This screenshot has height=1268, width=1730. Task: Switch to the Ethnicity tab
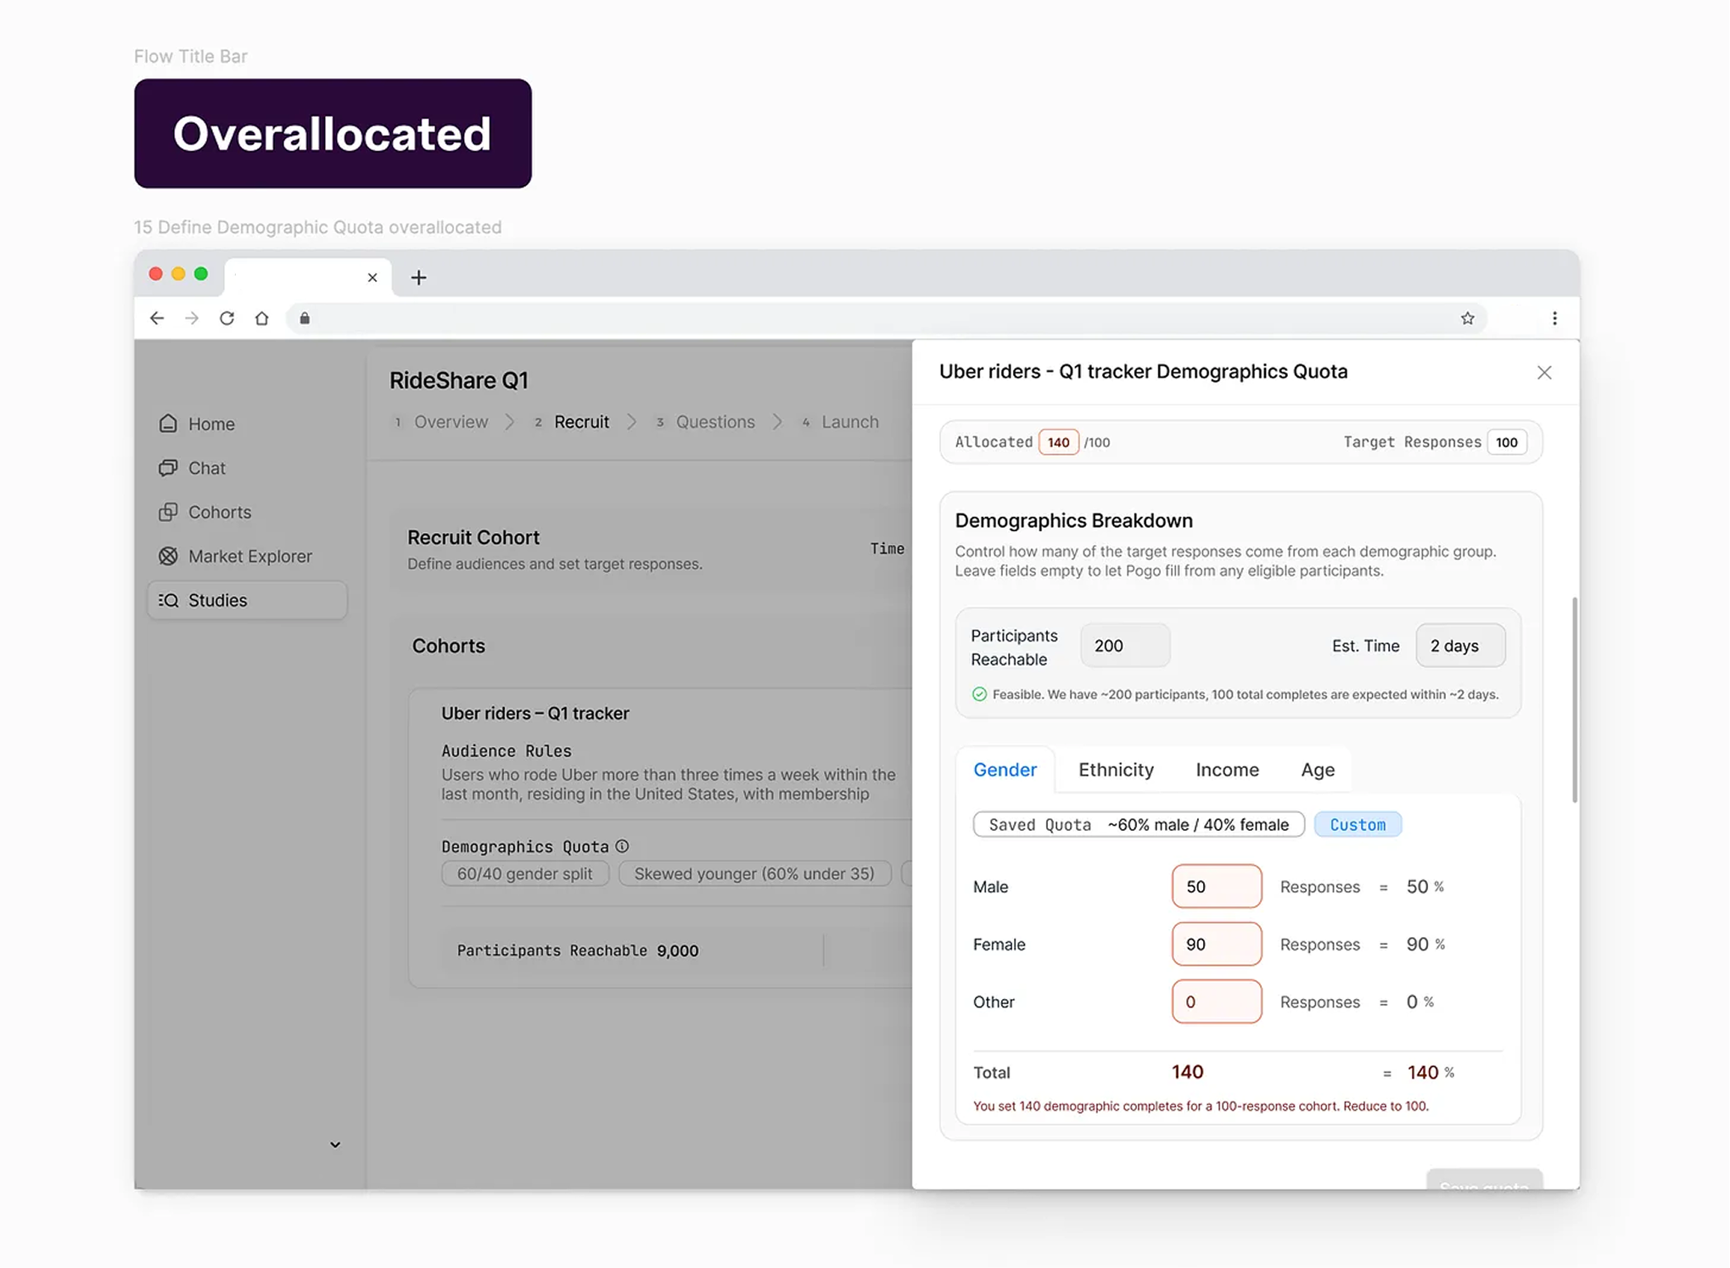pos(1115,770)
